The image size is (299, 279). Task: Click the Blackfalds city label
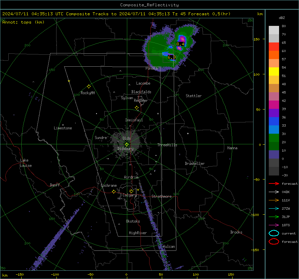(x=141, y=92)
